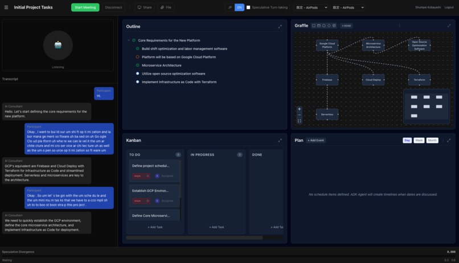The width and height of the screenshot is (459, 263).
Task: Enable the Speculative Turn-taking checkbox
Action: [248, 7]
